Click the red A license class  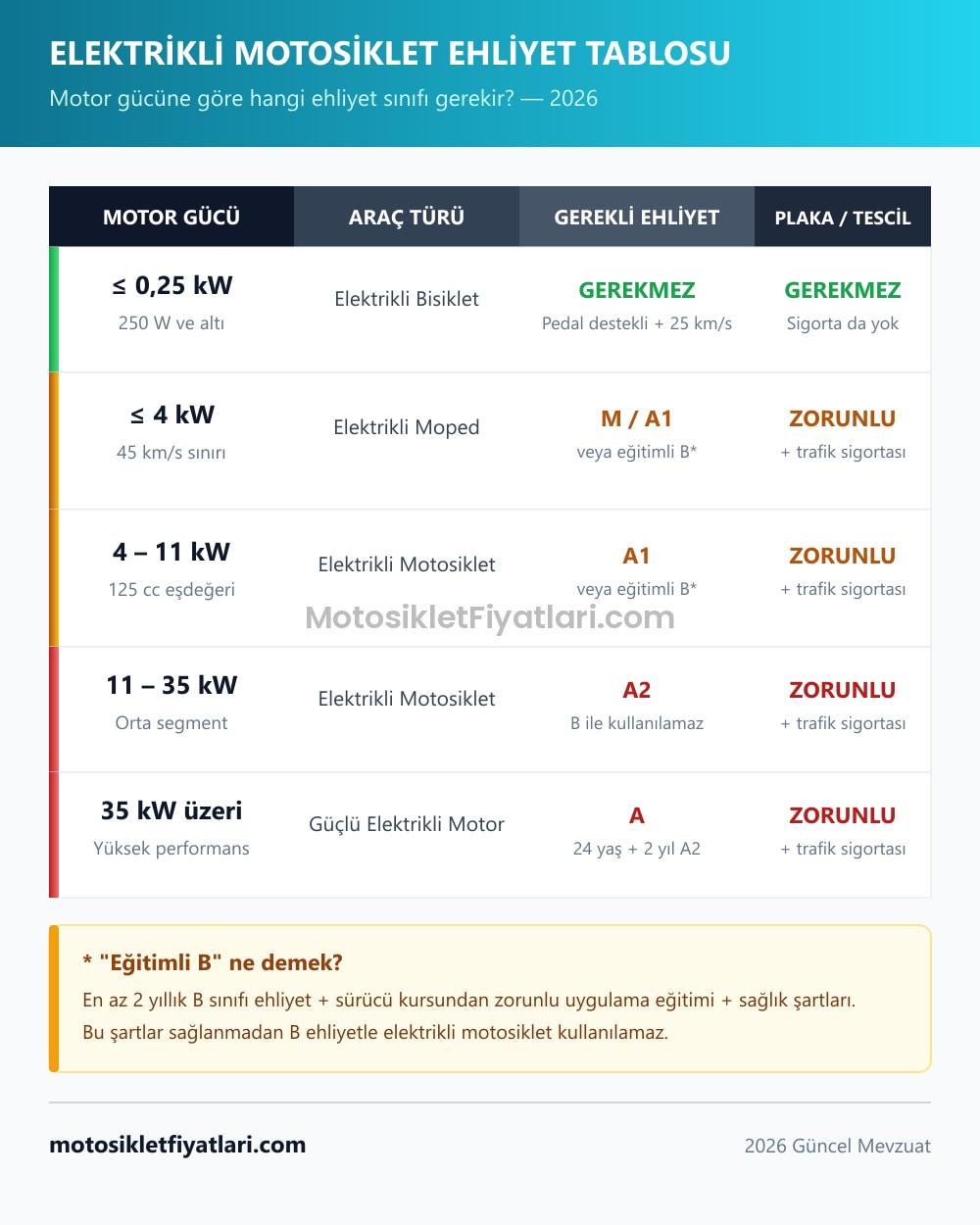click(x=637, y=815)
